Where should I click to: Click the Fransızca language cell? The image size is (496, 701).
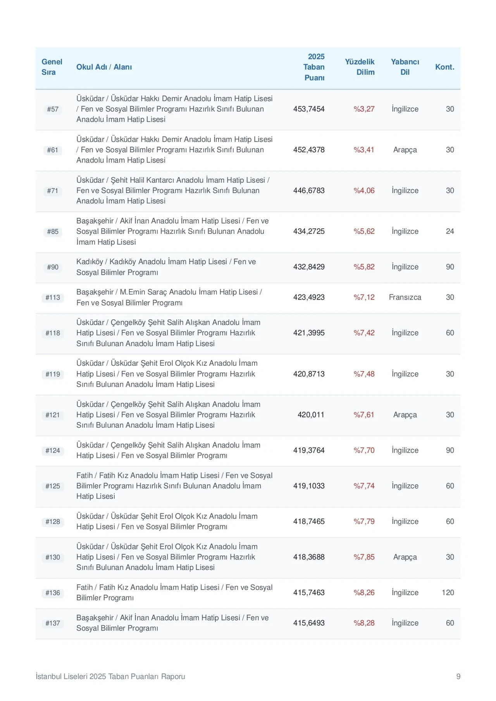(x=405, y=298)
